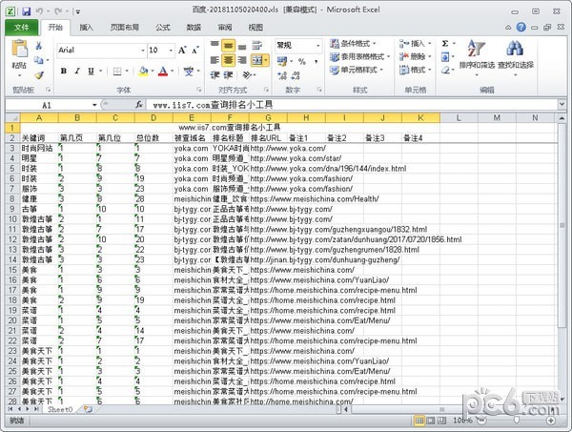Click the insert new worksheet tab icon
The width and height of the screenshot is (572, 432).
(x=88, y=409)
